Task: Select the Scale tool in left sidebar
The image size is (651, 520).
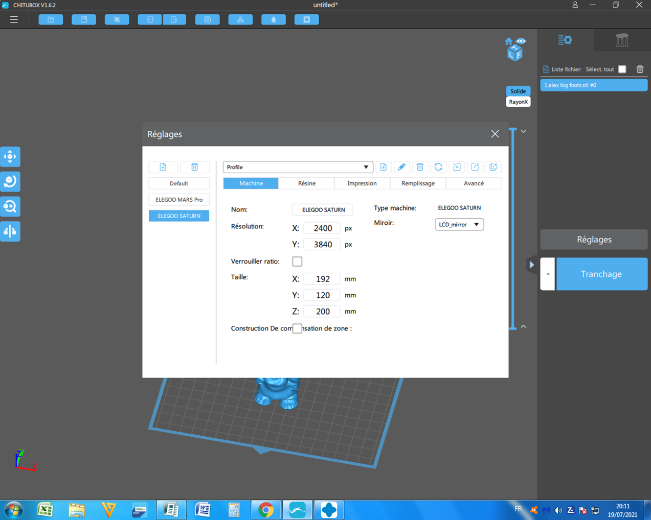Action: pyautogui.click(x=10, y=206)
